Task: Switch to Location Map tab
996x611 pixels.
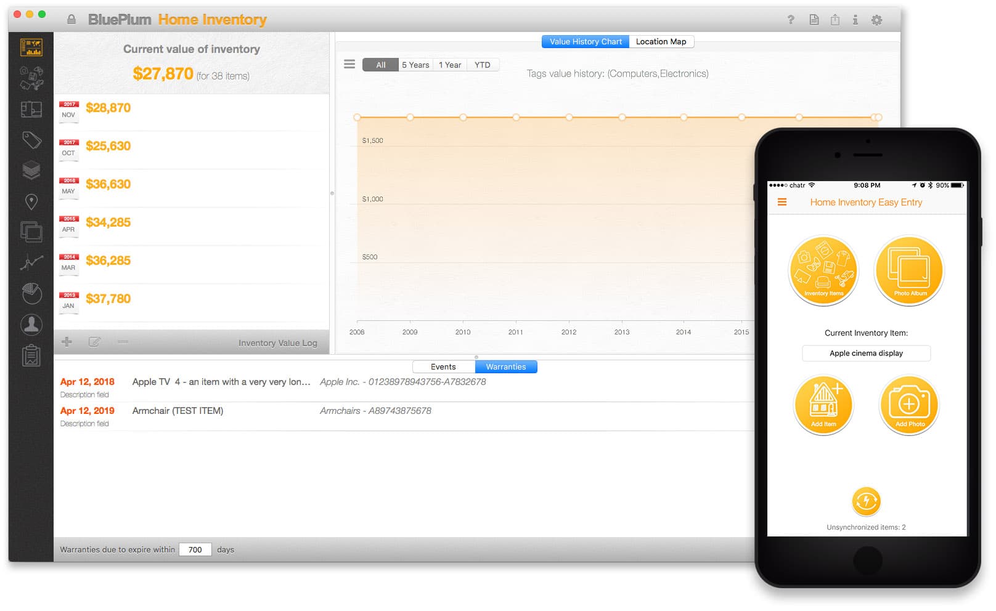Action: click(x=661, y=41)
